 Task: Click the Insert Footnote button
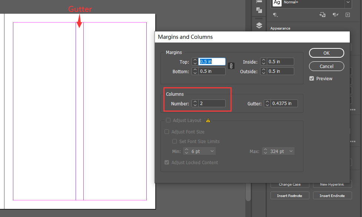point(289,196)
